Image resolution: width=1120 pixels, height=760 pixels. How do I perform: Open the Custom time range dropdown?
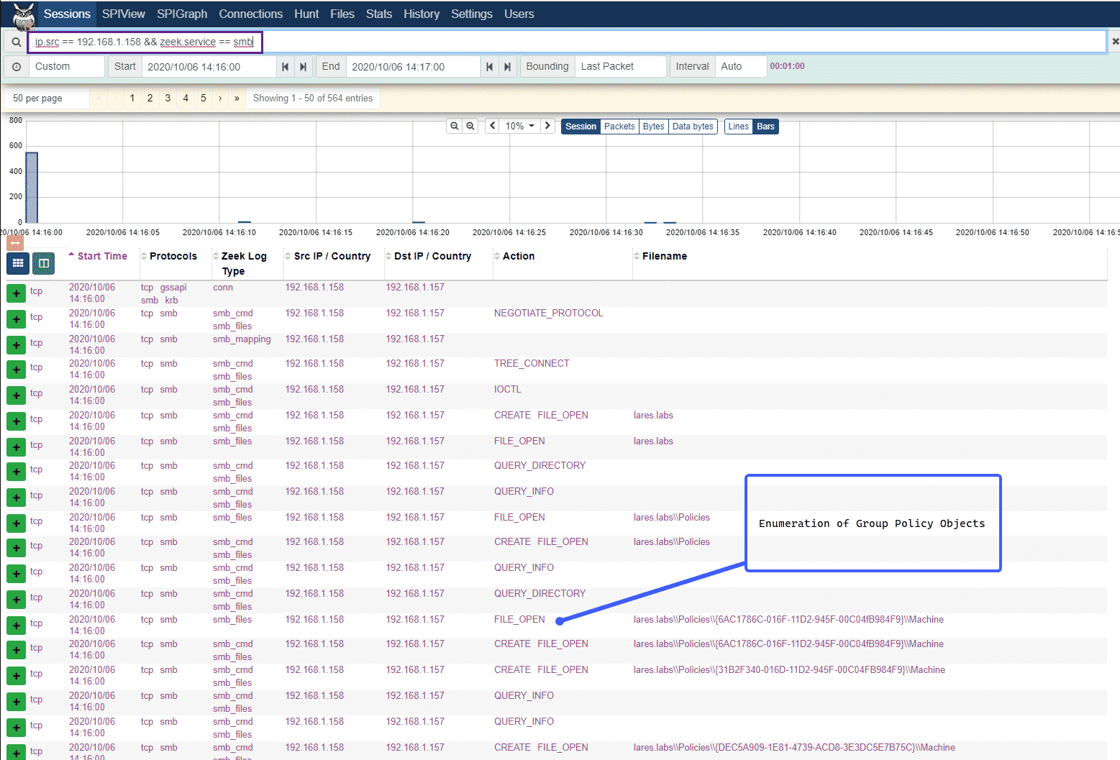(66, 67)
